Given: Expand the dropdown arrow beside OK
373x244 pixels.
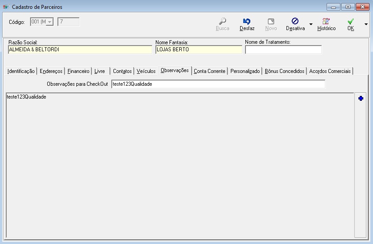Looking at the screenshot, I should [x=366, y=24].
